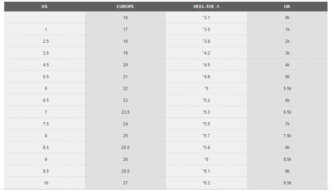Click US size 6.5 cell

[46, 100]
